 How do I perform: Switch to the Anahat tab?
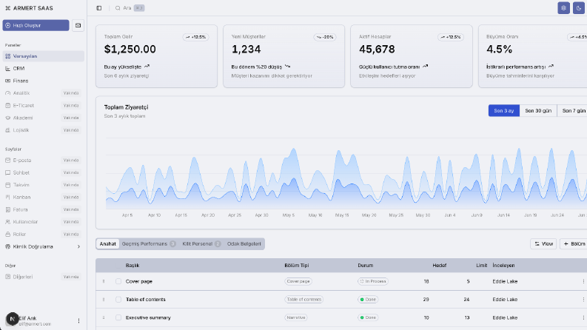(108, 244)
